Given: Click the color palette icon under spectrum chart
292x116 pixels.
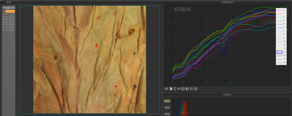Looking at the screenshot, I should click(166, 89).
